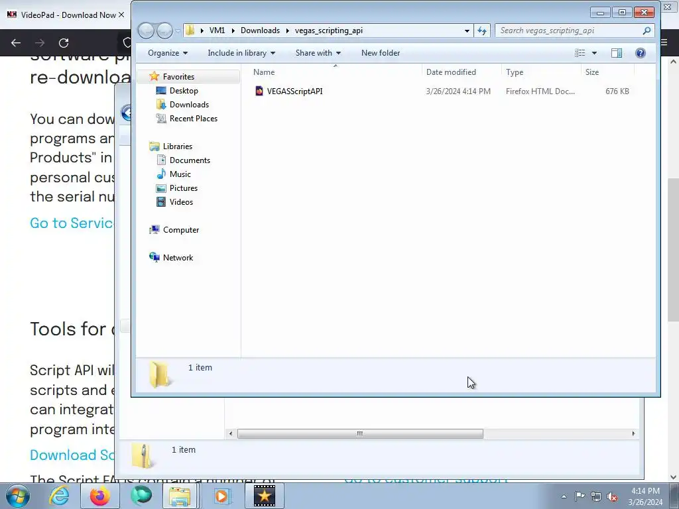
Task: Open the view options dropdown arrow
Action: (x=595, y=53)
